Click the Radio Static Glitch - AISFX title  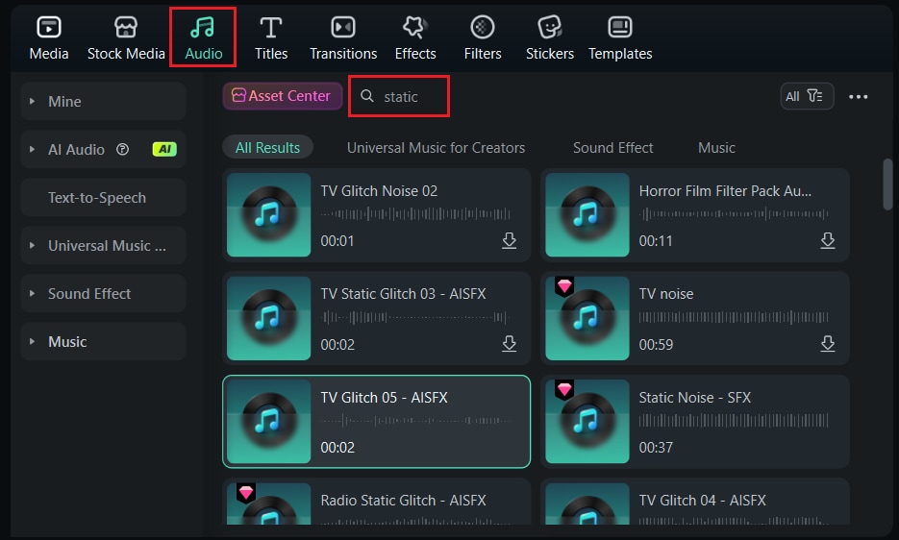403,501
